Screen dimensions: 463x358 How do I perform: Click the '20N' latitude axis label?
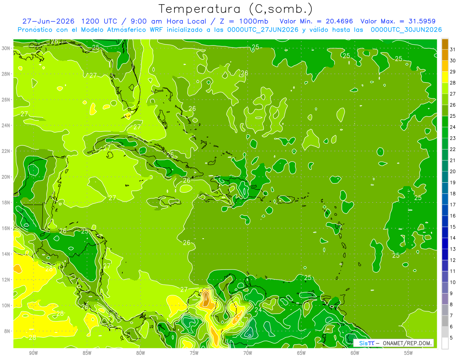tap(6, 176)
